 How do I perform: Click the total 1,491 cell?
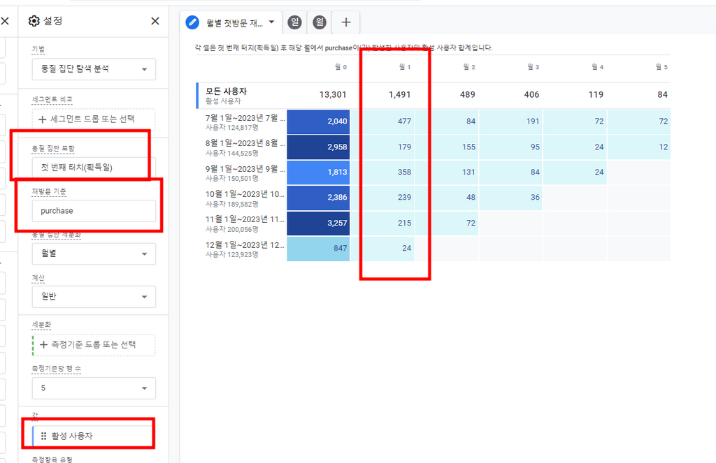(x=399, y=95)
